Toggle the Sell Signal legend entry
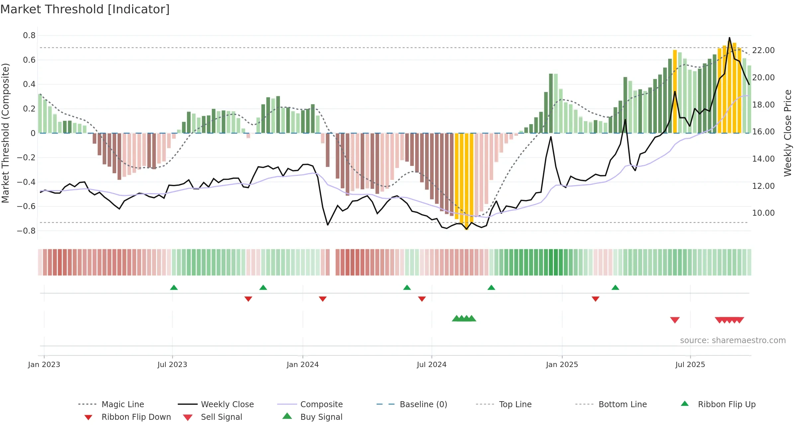The image size is (797, 448). coord(213,417)
